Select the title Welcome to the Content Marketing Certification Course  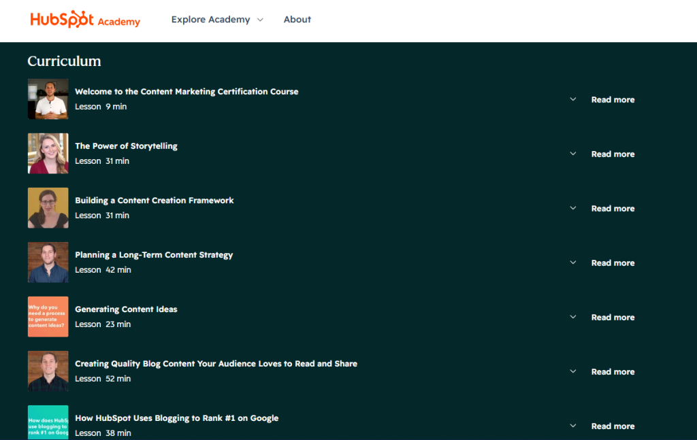click(x=187, y=91)
